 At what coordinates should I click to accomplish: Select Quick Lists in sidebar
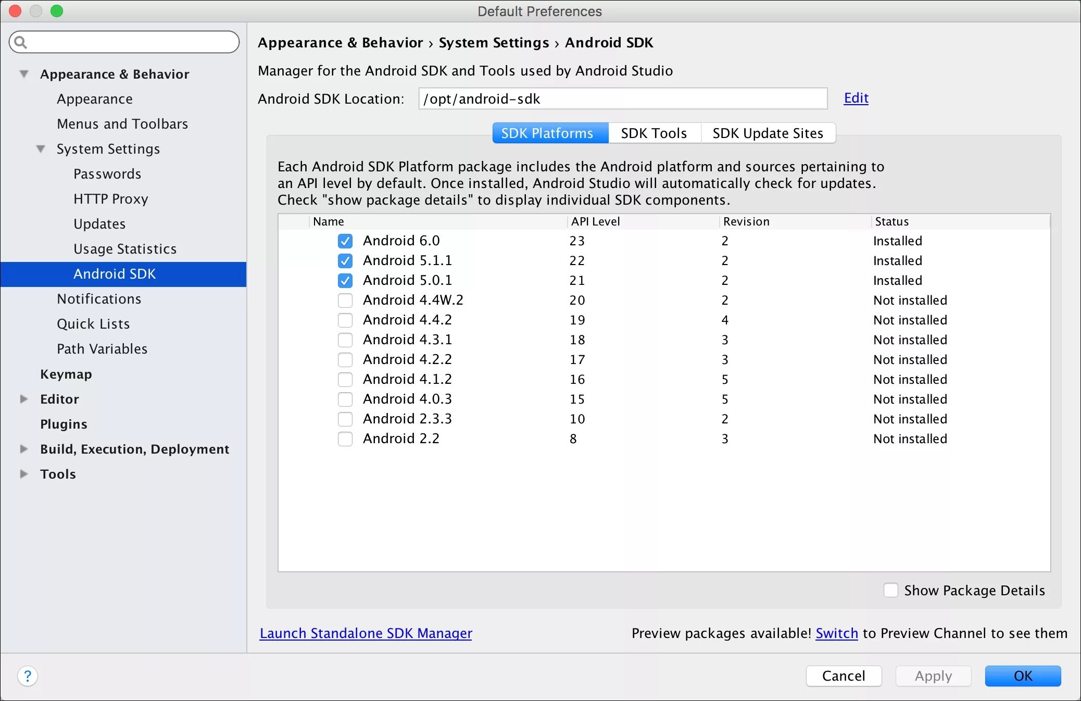point(93,324)
